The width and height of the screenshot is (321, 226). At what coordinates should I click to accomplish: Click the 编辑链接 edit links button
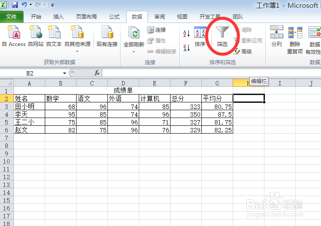tap(162, 52)
